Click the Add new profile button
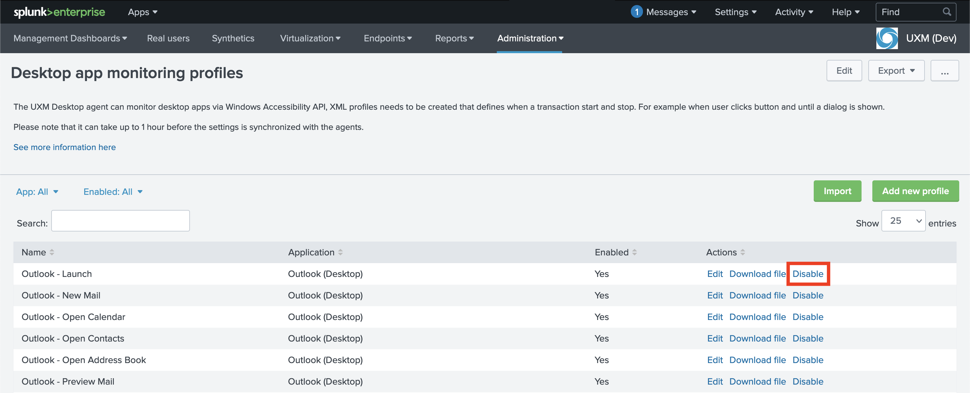Screen dimensions: 970x393 915,191
